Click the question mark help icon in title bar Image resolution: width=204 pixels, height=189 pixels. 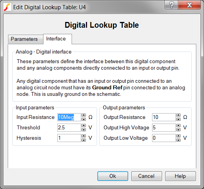[171, 5]
